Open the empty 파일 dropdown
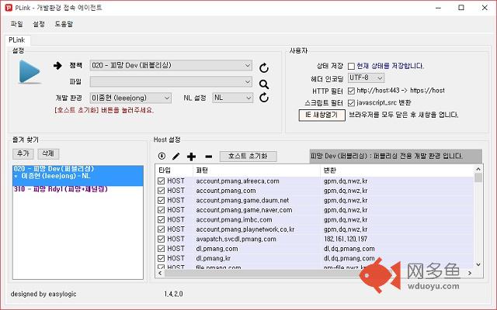497x310 pixels. tap(171, 81)
